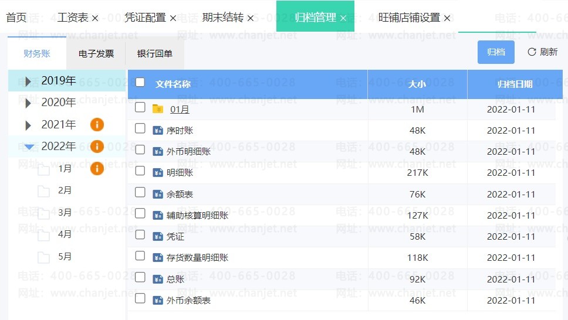Select 3月 in the year tree

tap(65, 213)
